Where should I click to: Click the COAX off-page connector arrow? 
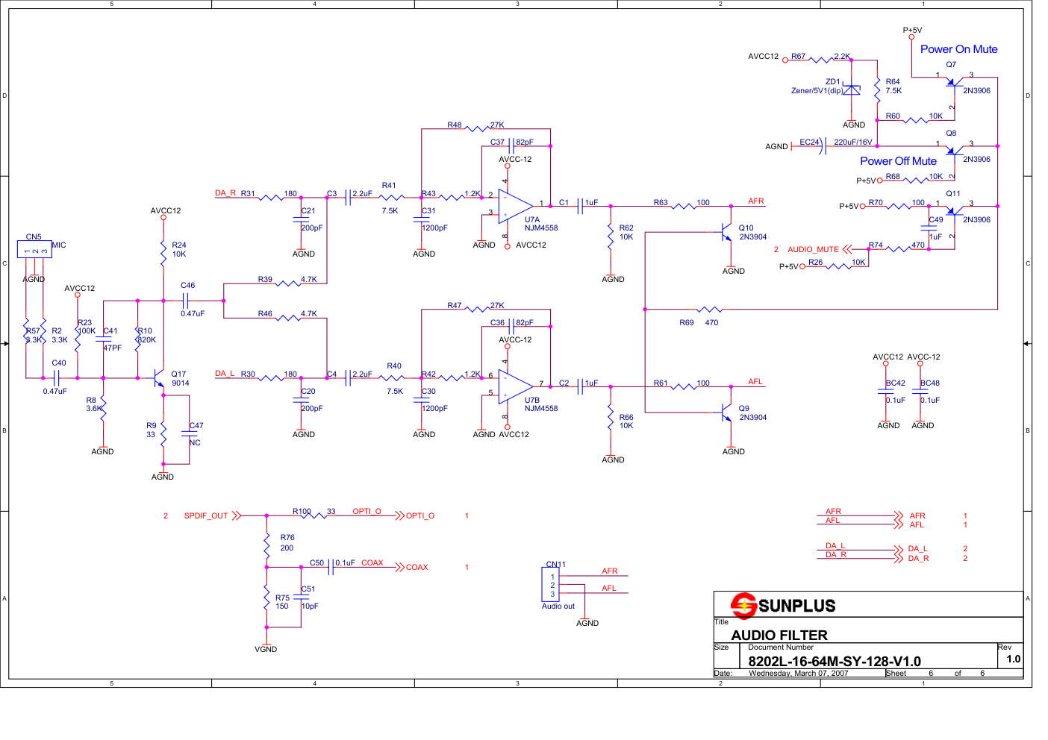point(399,567)
